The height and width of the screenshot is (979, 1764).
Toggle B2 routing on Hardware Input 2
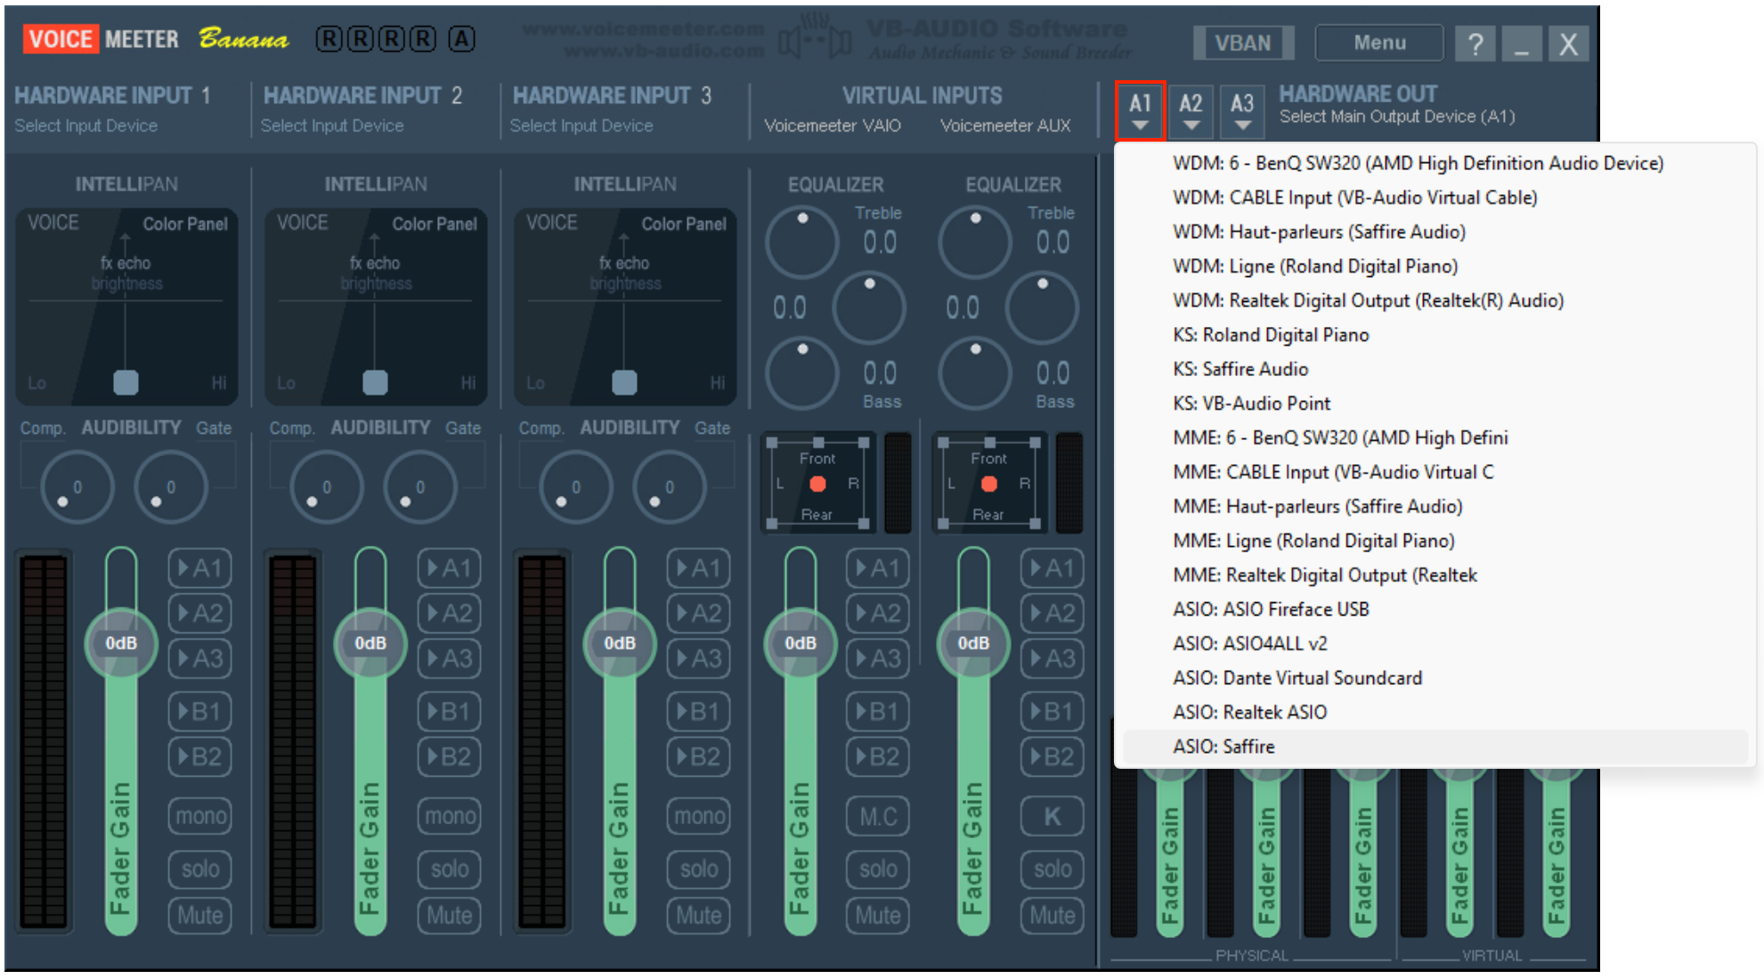tap(450, 756)
